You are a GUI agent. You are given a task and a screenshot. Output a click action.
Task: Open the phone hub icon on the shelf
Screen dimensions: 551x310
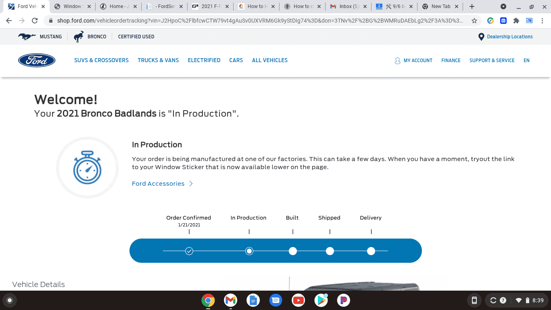[x=474, y=300]
